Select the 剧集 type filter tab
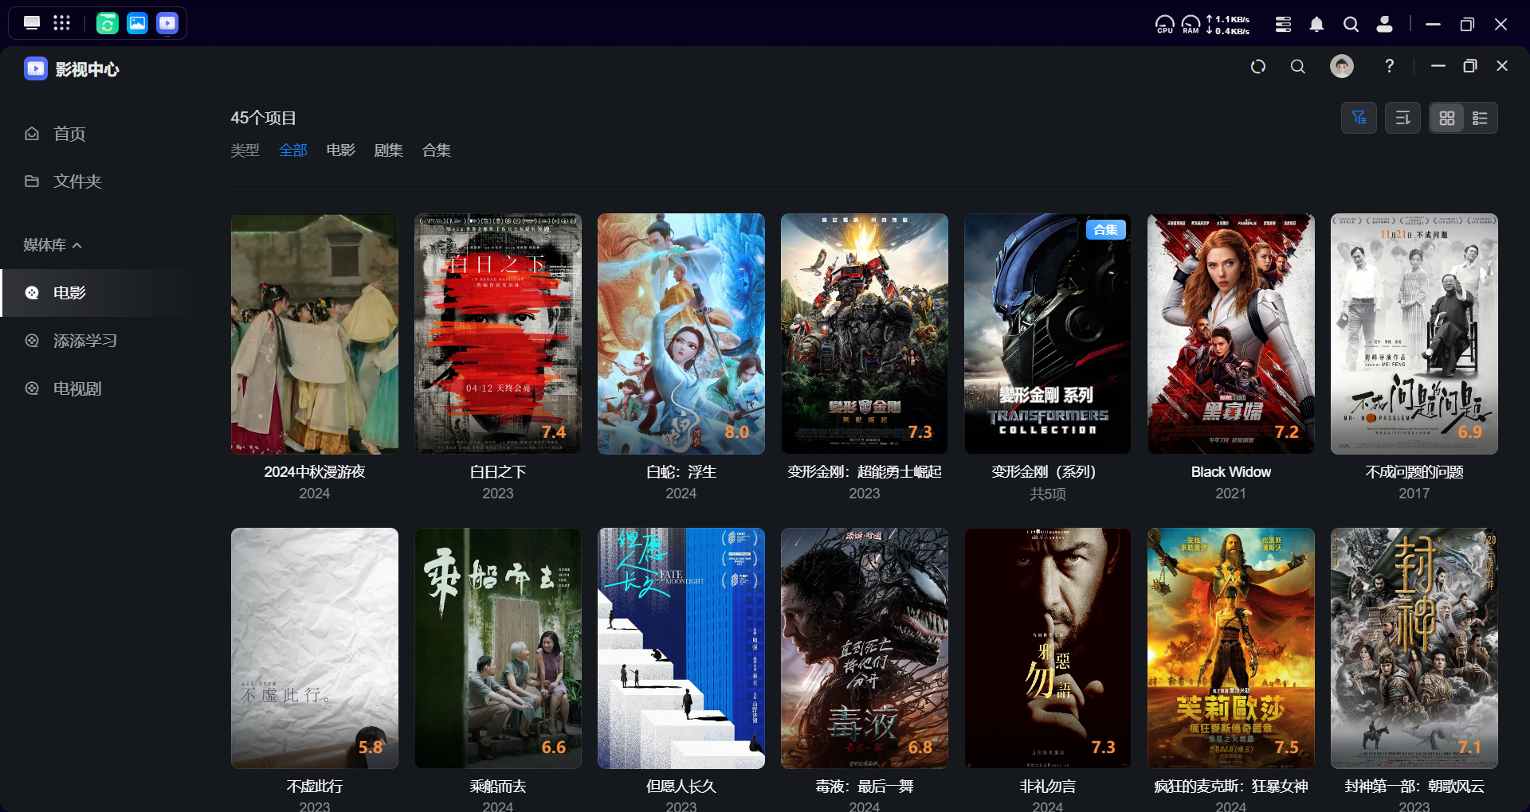 389,150
